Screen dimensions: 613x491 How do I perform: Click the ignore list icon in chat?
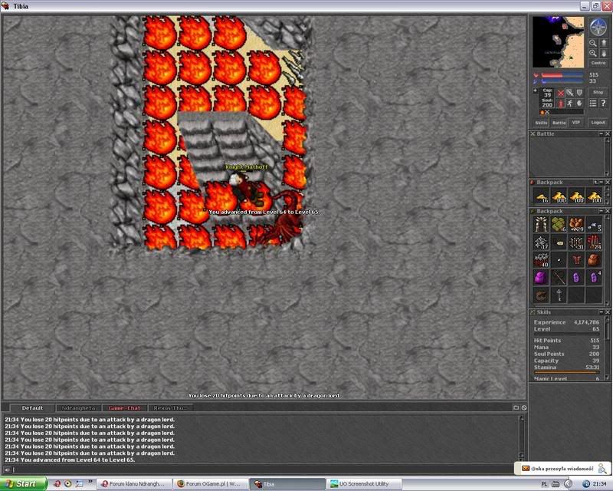524,407
